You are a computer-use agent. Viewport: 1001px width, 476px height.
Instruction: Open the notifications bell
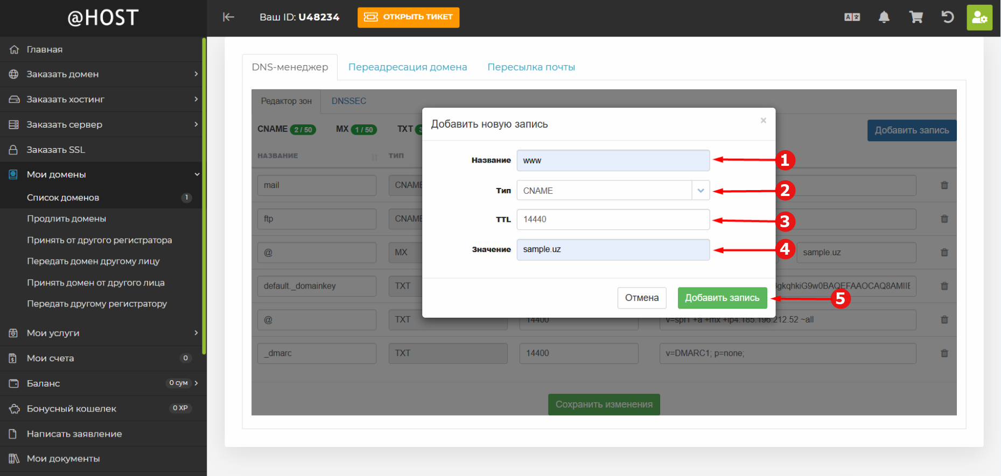(x=884, y=17)
